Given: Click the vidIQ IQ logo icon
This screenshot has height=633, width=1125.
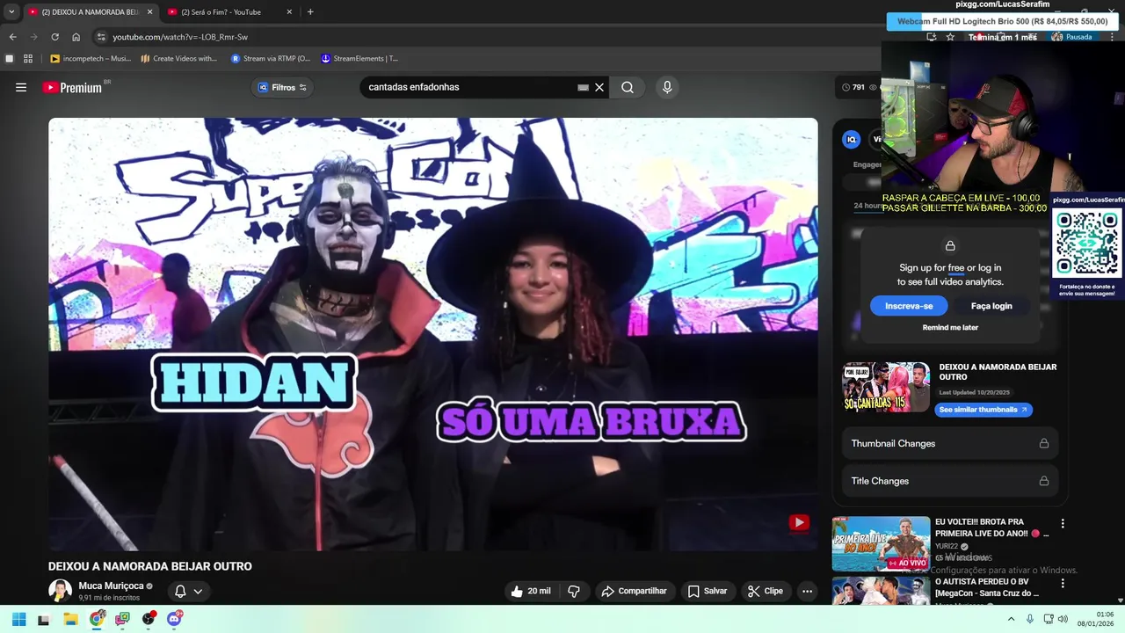Looking at the screenshot, I should coord(851,140).
